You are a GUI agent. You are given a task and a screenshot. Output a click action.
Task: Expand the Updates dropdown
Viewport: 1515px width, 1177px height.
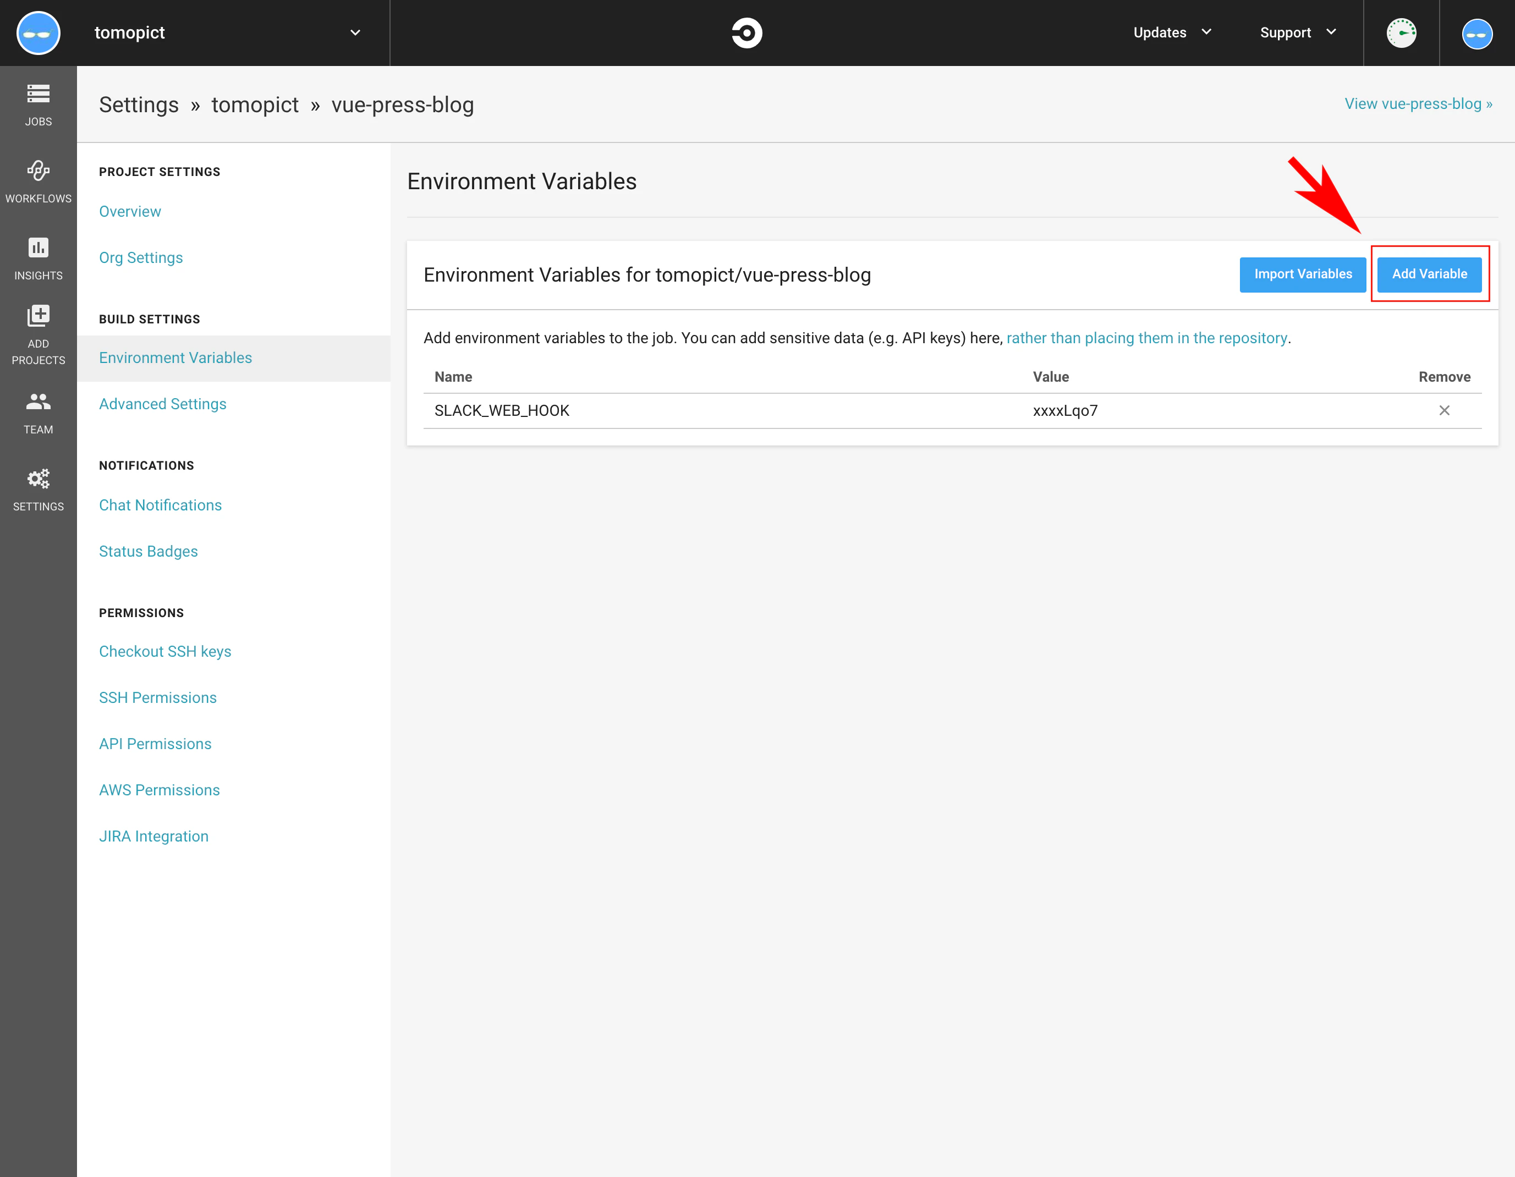pos(1172,32)
